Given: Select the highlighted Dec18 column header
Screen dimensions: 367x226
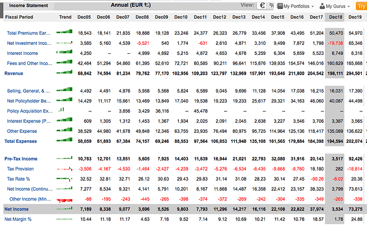Looking at the screenshot, I should [x=336, y=18].
